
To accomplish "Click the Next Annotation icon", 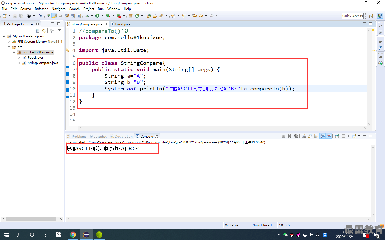I will click(x=173, y=16).
